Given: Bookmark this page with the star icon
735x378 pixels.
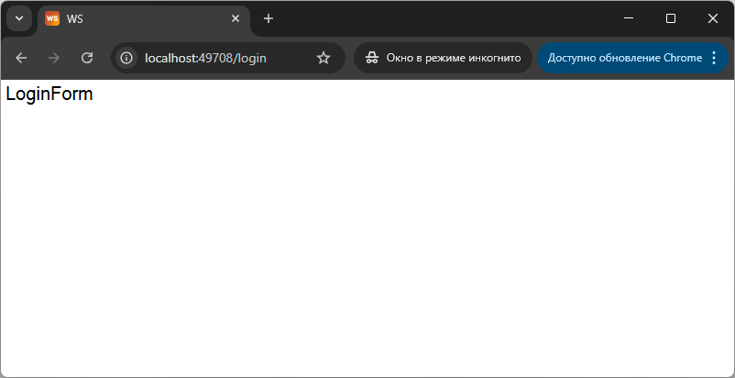Looking at the screenshot, I should (323, 58).
